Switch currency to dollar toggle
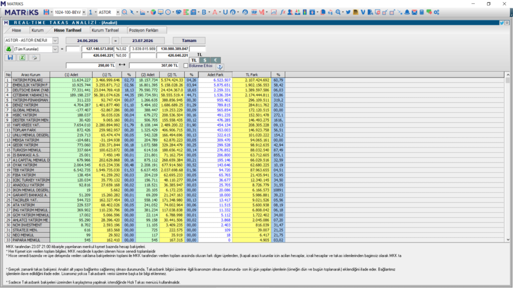 click(205, 60)
